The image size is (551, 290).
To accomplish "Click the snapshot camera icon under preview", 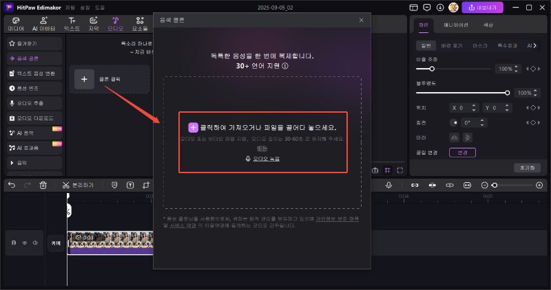I will [x=375, y=170].
